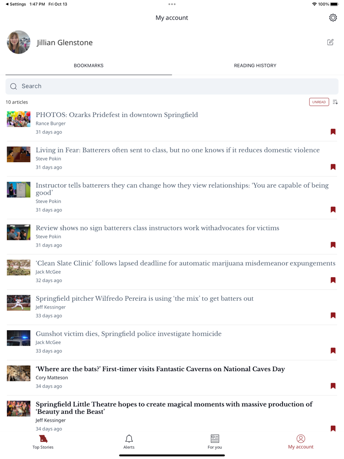This screenshot has height=459, width=344.
Task: Open Instructor tells batterers headline
Action: [182, 189]
